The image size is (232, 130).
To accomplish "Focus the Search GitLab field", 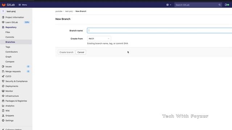I will click(x=198, y=5).
